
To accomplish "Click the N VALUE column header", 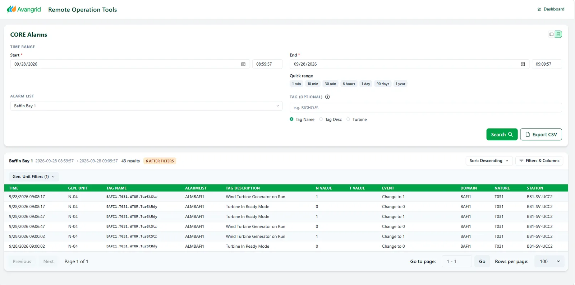I will click(324, 188).
